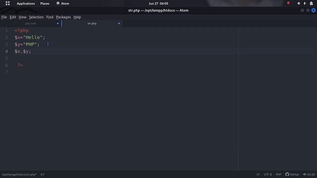317x178 pixels.
Task: Open the system menu battery icon
Action: [x=312, y=3]
